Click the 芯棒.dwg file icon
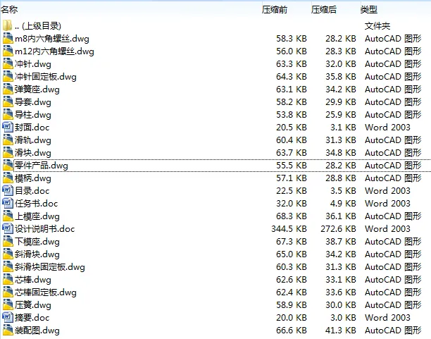This screenshot has width=431, height=339. point(8,279)
